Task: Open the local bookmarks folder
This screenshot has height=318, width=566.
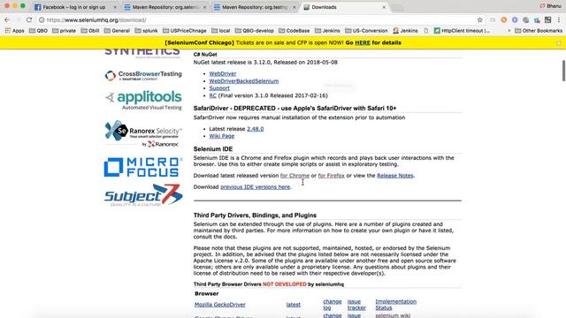Action: [x=220, y=31]
